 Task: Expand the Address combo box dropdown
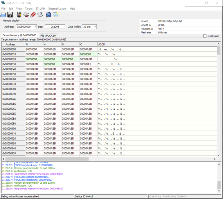pos(35,27)
